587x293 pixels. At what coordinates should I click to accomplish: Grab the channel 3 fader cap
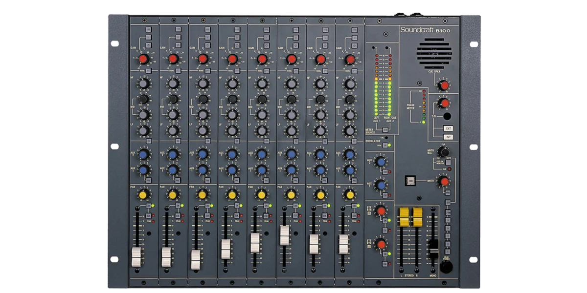point(196,259)
